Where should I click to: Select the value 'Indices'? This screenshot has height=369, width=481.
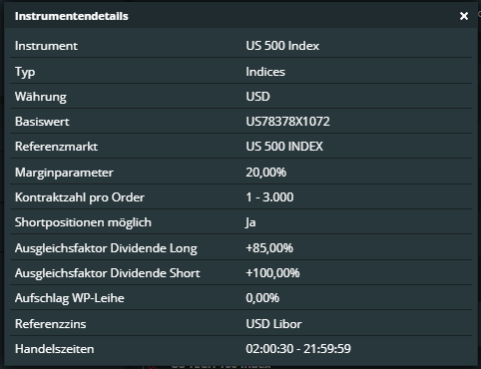[265, 72]
